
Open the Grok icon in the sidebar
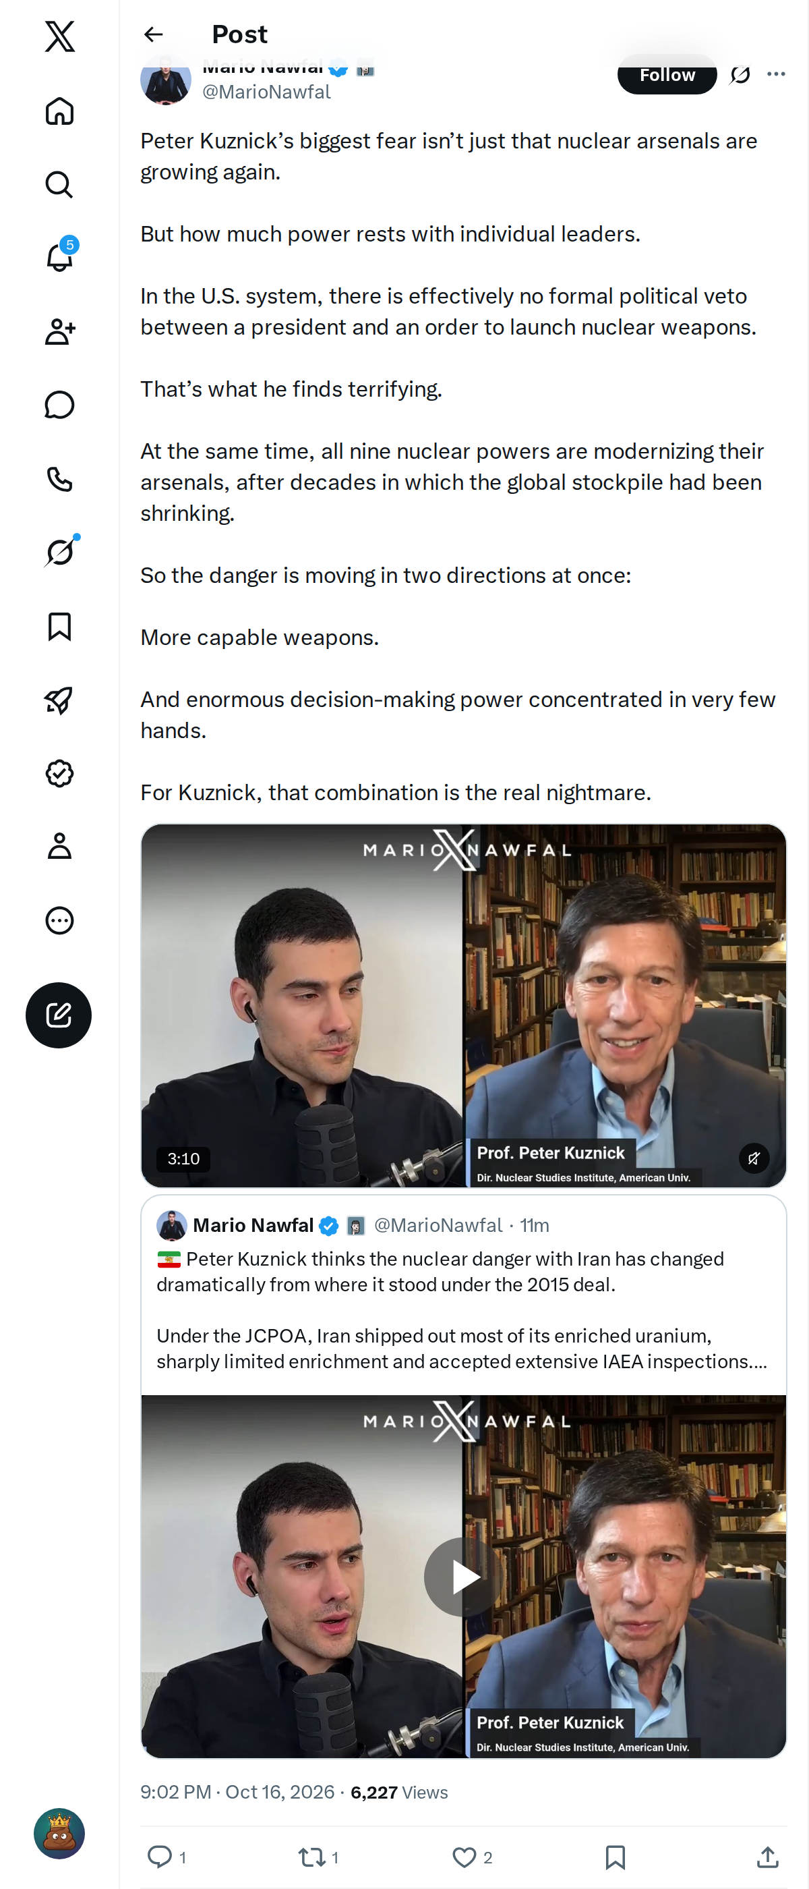click(x=59, y=551)
